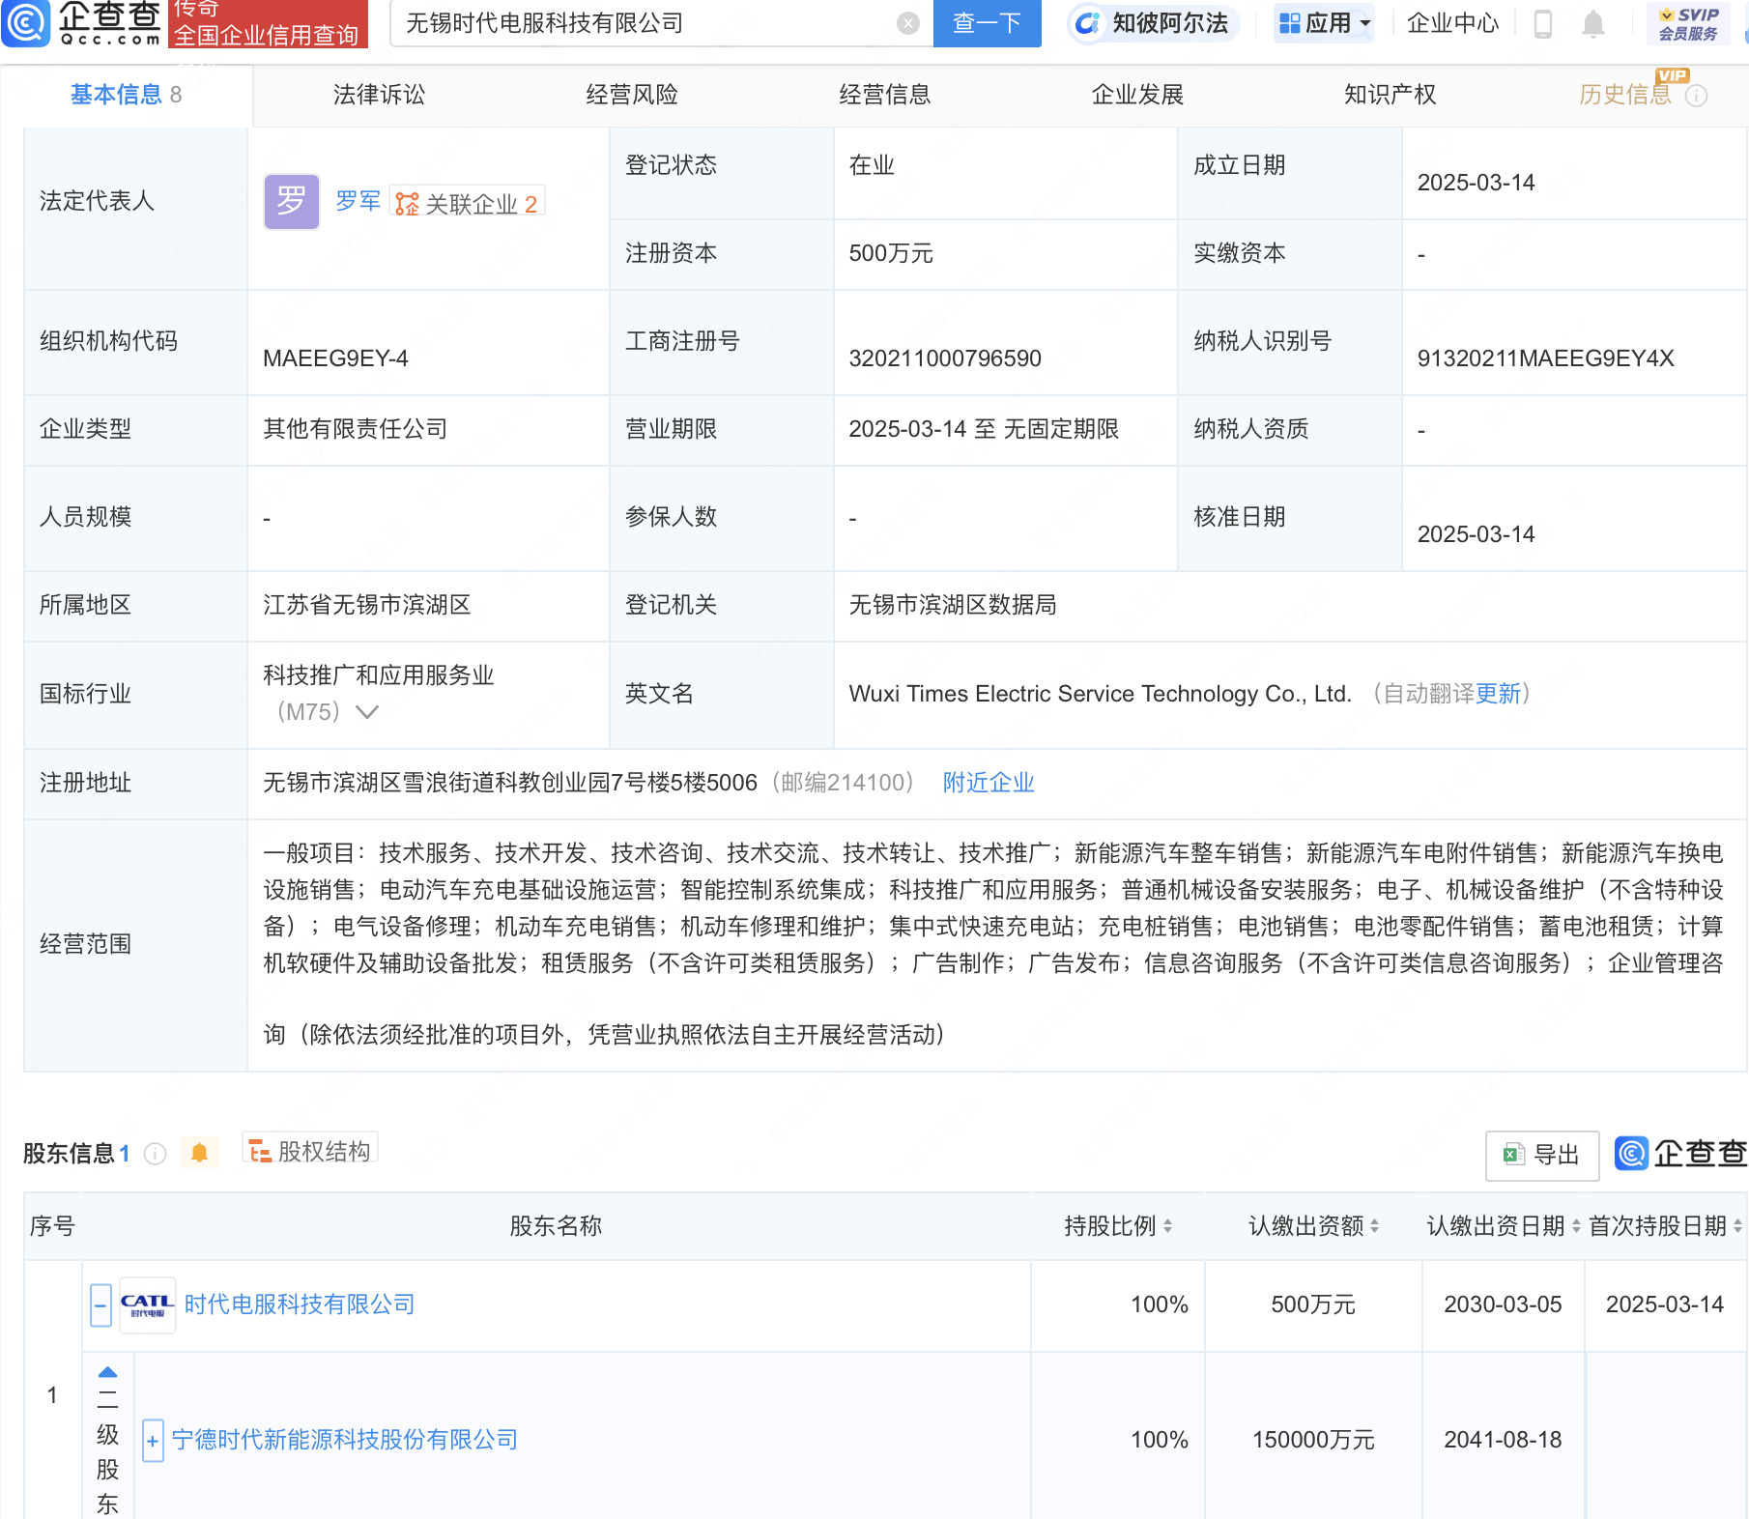Click 无锡市滨湖区数据局 registration authority
This screenshot has width=1749, height=1519.
953,605
